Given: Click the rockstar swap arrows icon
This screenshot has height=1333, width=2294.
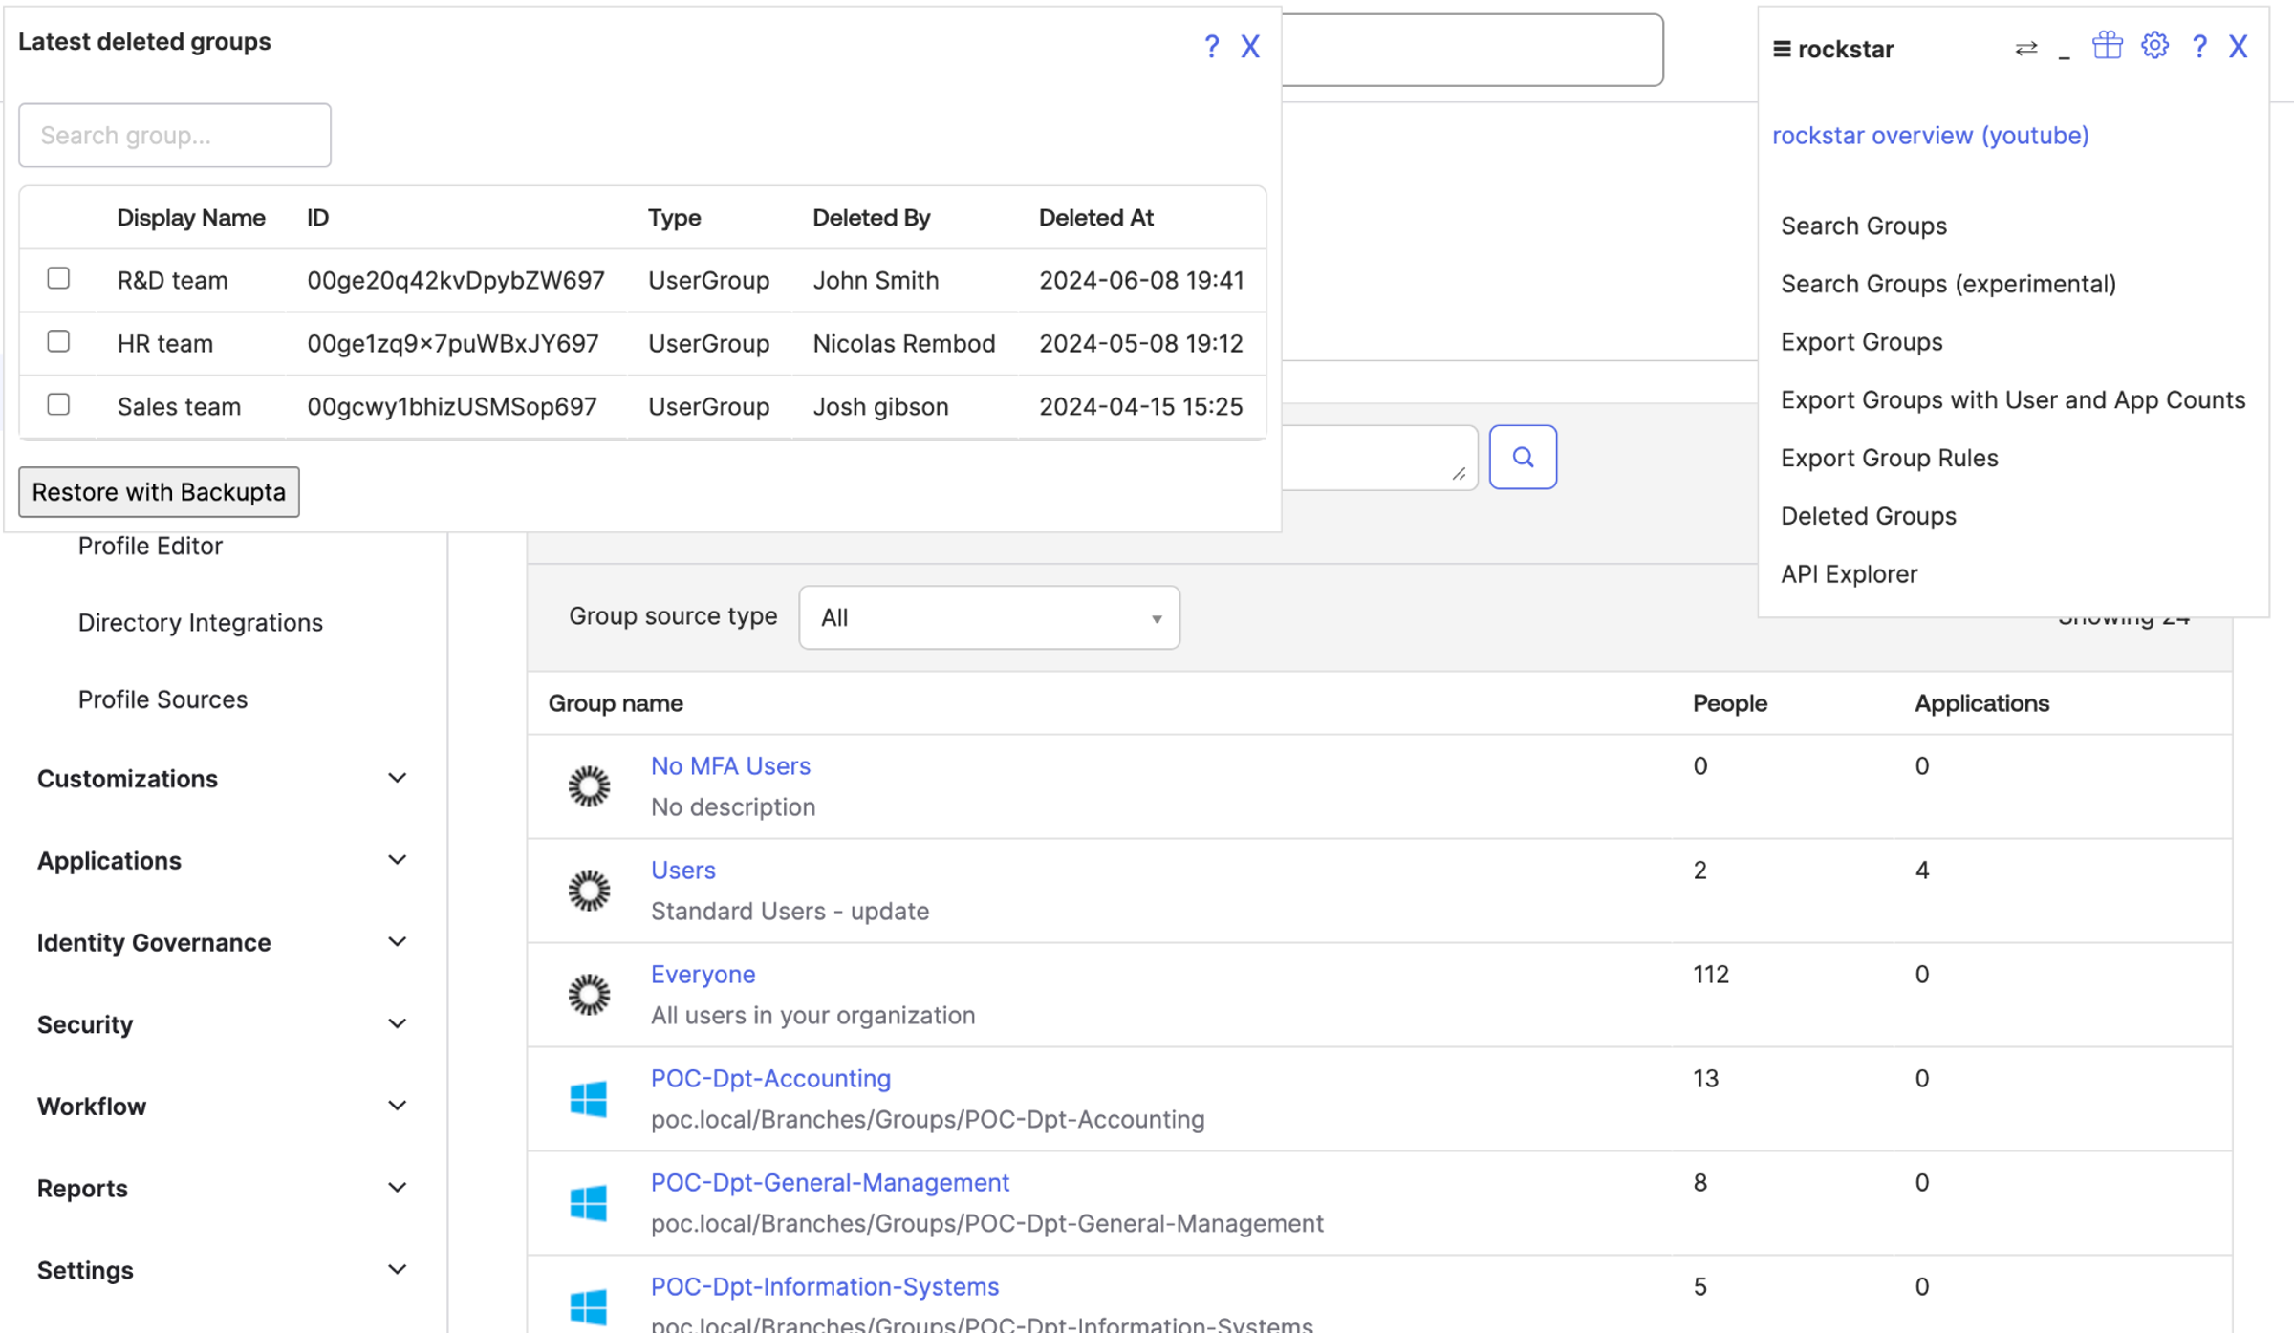Looking at the screenshot, I should coord(2025,48).
